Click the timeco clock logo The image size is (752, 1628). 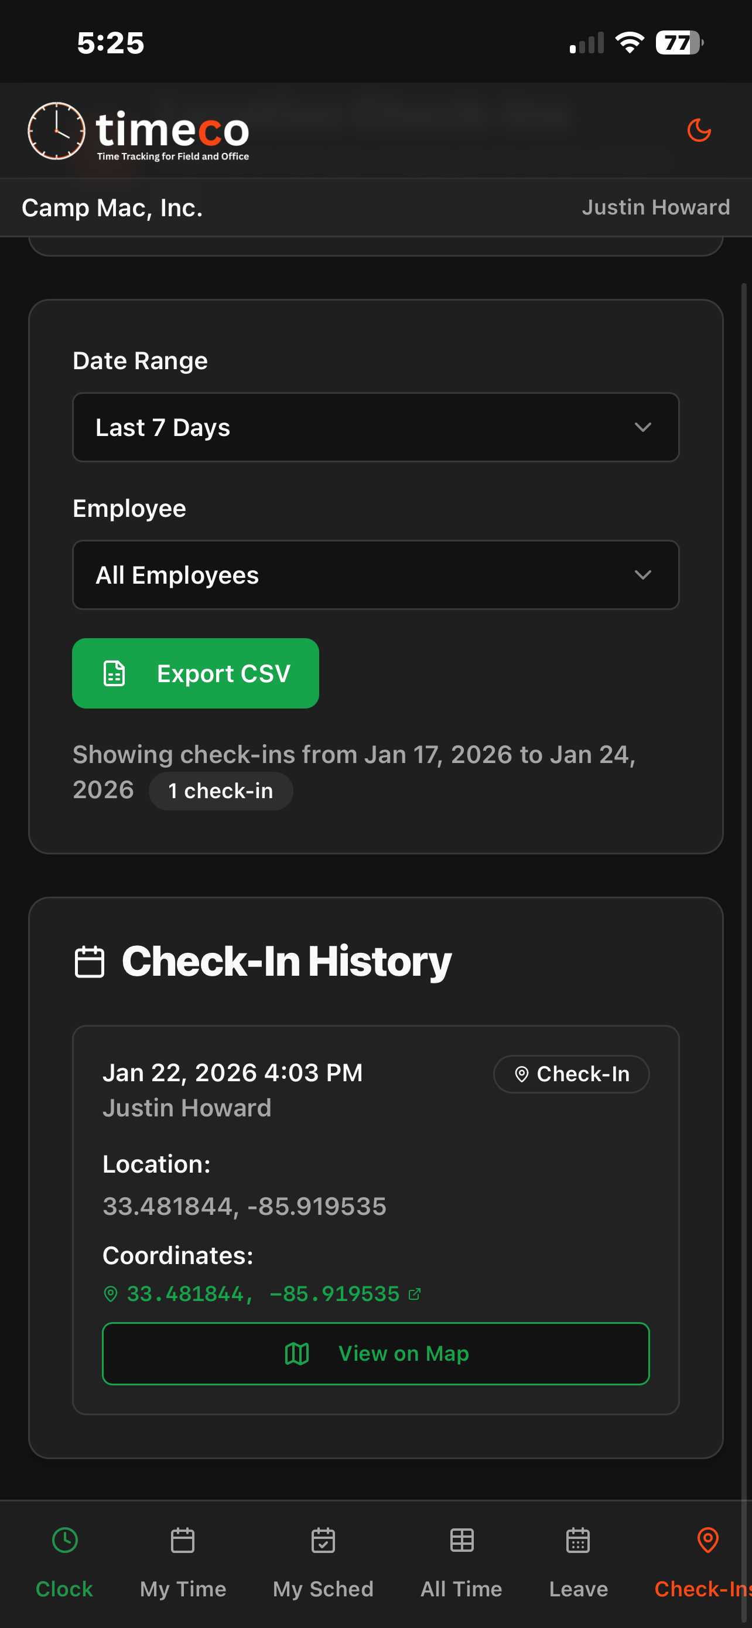(56, 131)
